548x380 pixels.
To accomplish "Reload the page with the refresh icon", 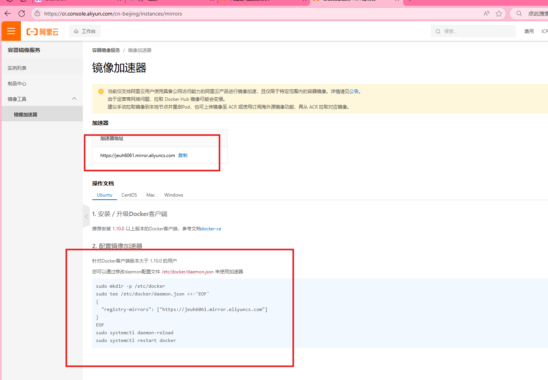I will 22,14.
